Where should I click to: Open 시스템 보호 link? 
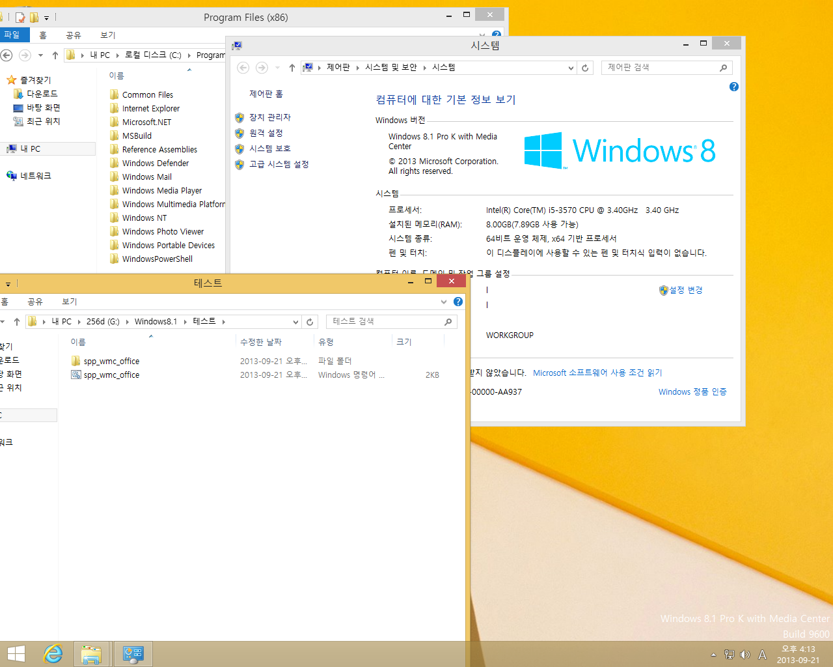pyautogui.click(x=269, y=149)
